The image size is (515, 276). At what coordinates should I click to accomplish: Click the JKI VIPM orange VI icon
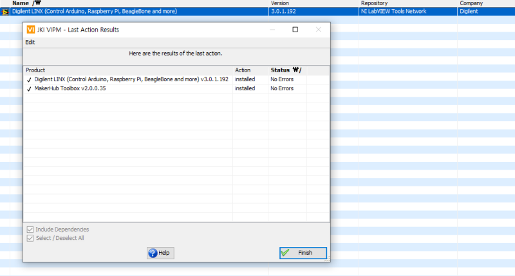[30, 30]
